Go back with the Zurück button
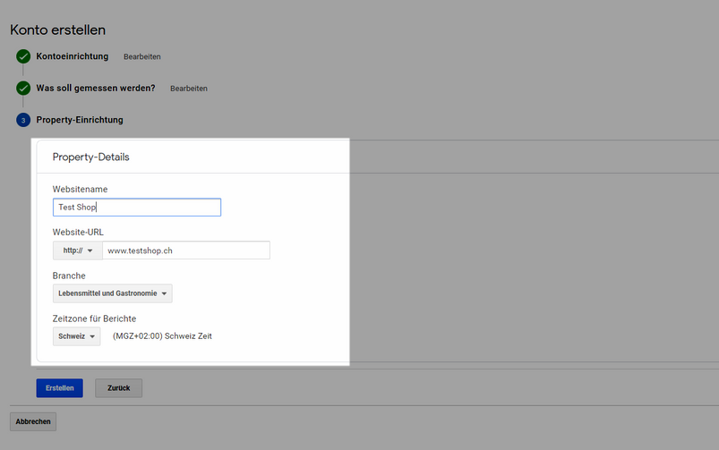The image size is (719, 450). coord(119,388)
